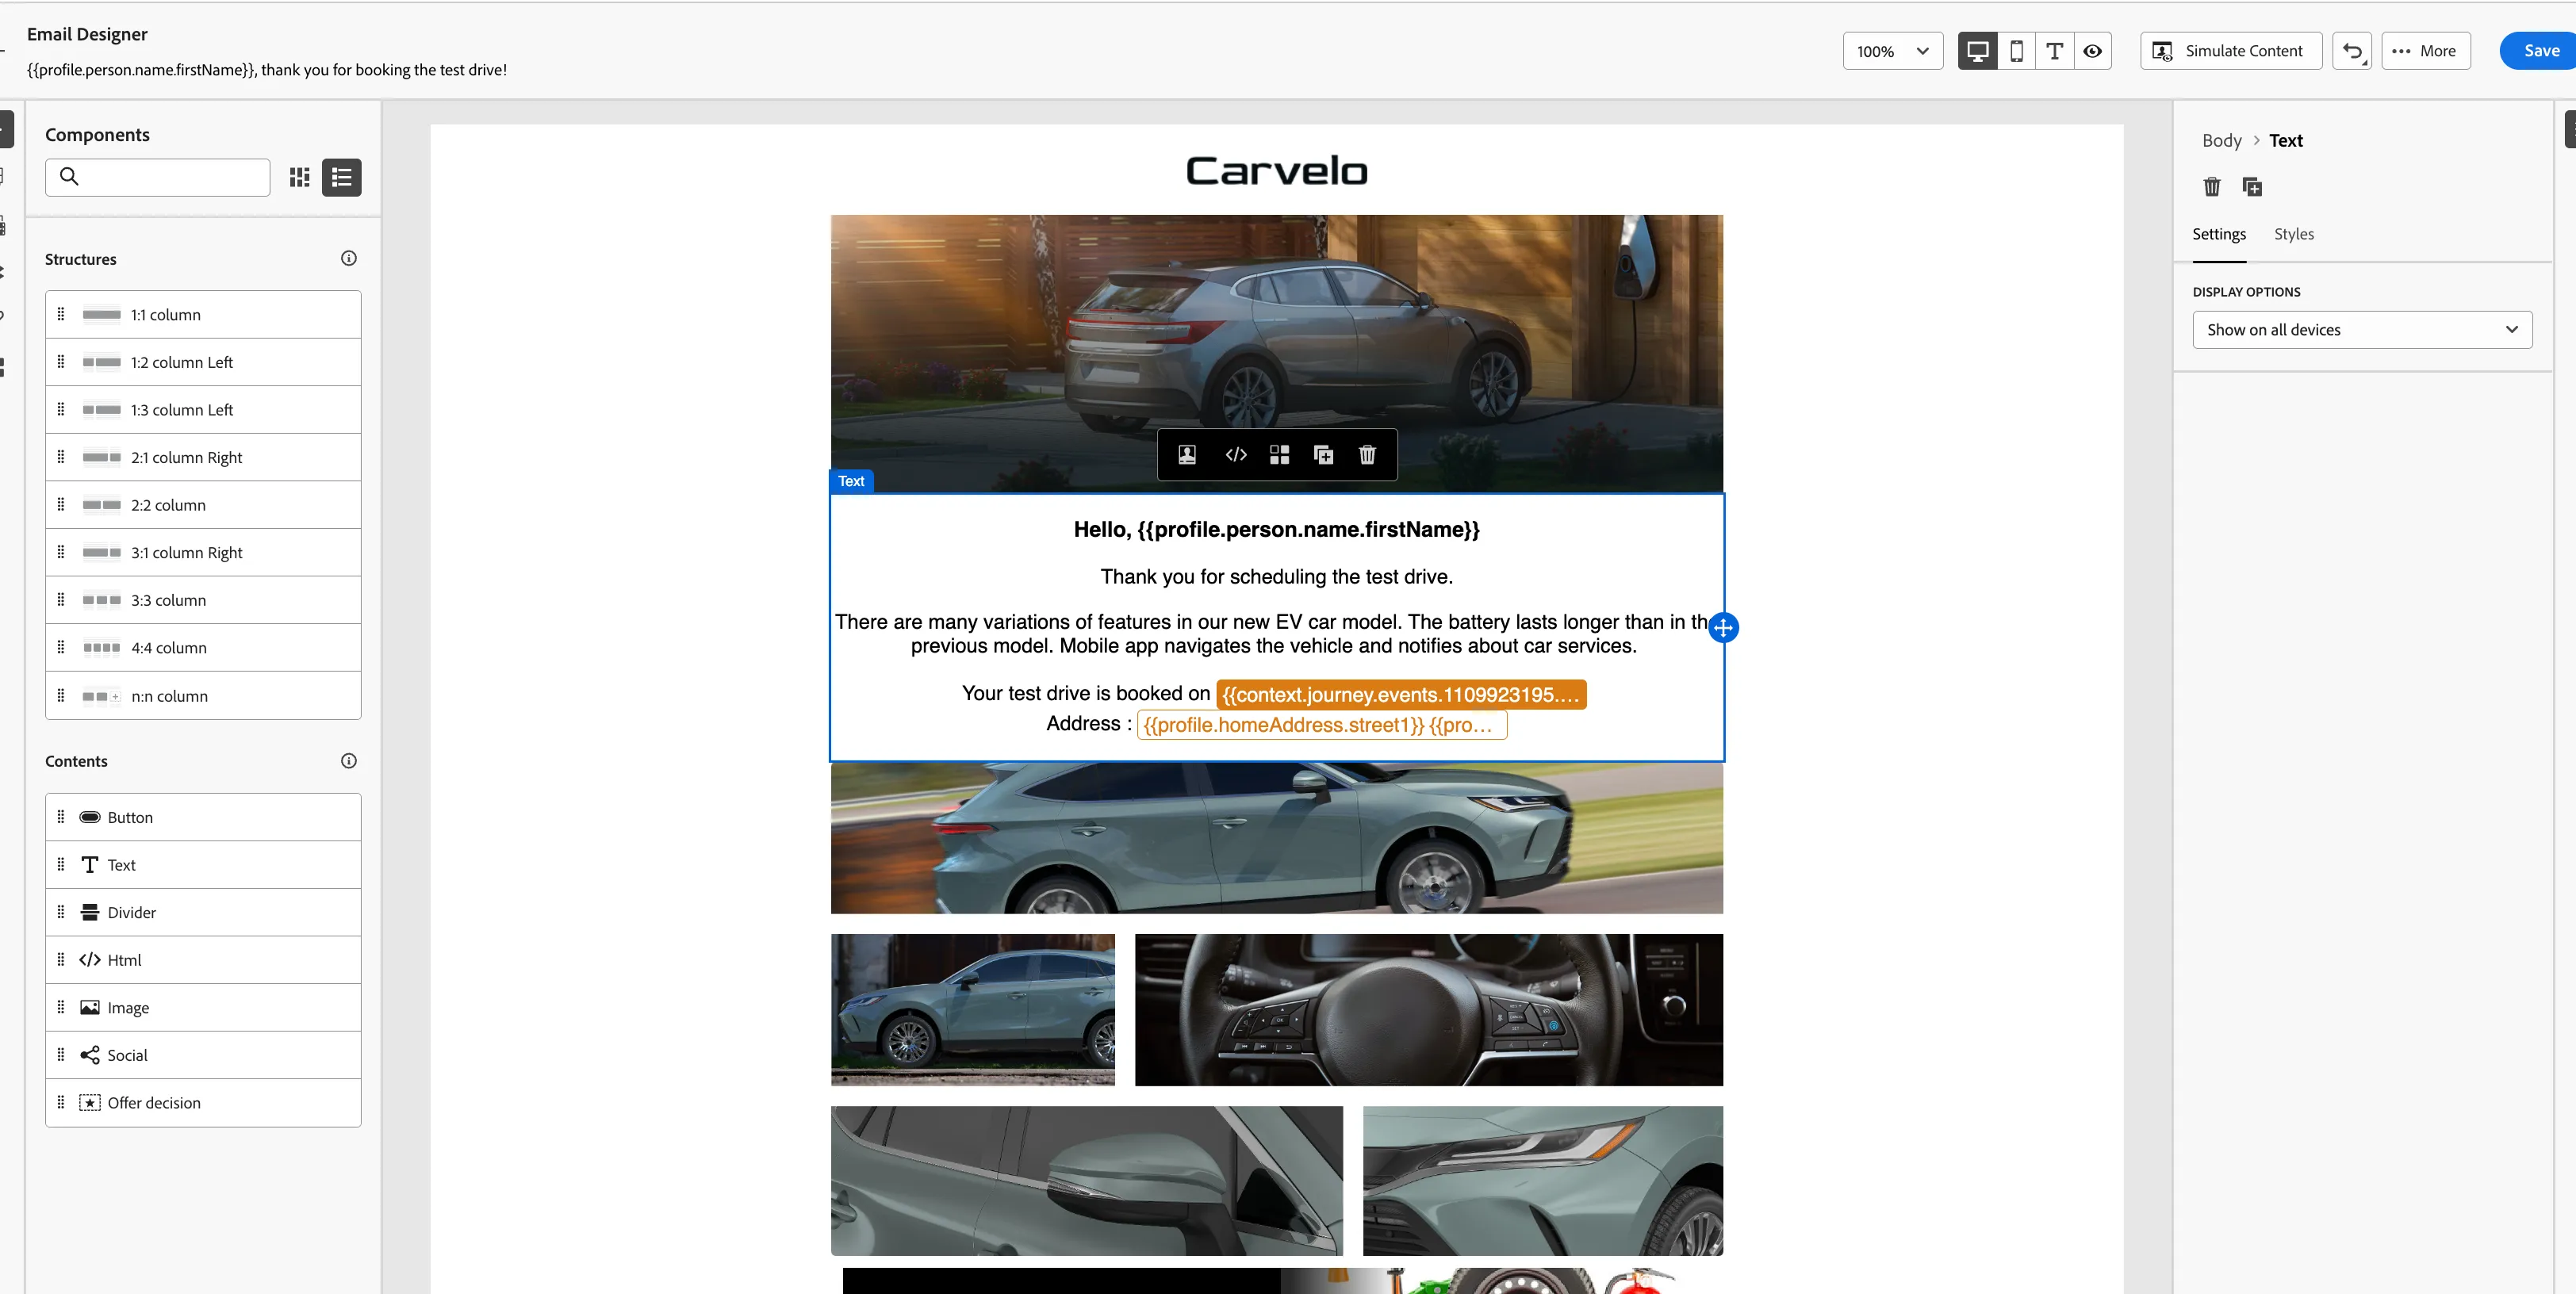Viewport: 2576px width, 1294px height.
Task: Show info for Contents section
Action: pos(348,761)
